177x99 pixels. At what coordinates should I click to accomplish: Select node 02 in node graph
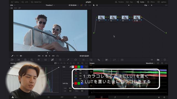pos(113,18)
